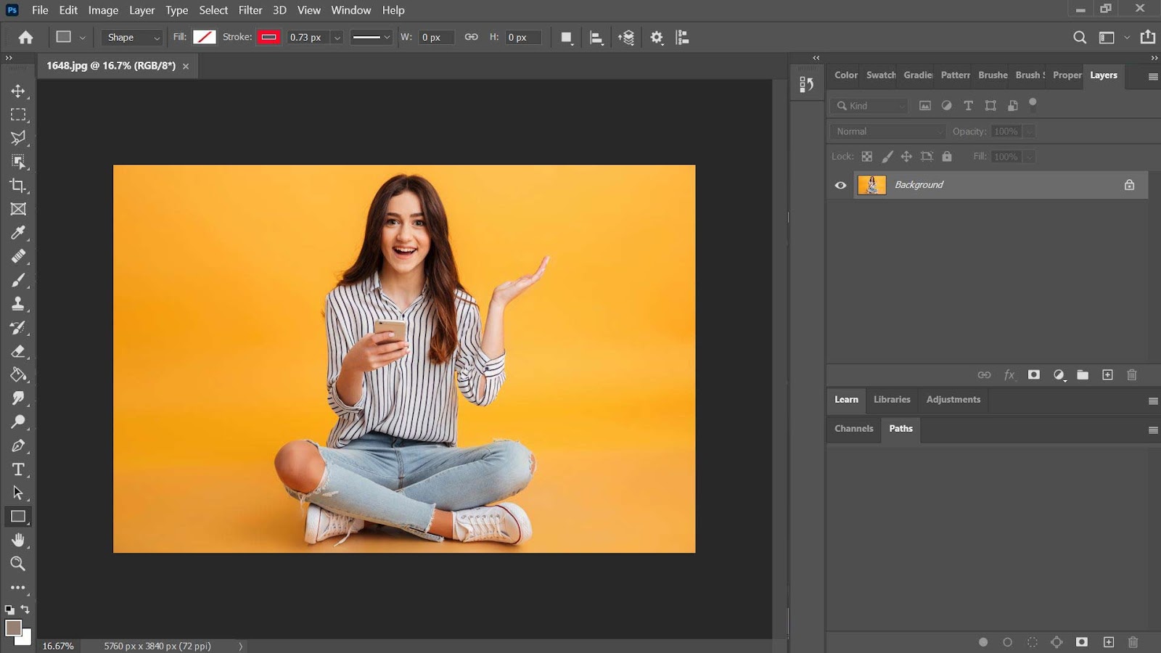Expand the stroke width dropdown
The width and height of the screenshot is (1161, 653).
(337, 38)
